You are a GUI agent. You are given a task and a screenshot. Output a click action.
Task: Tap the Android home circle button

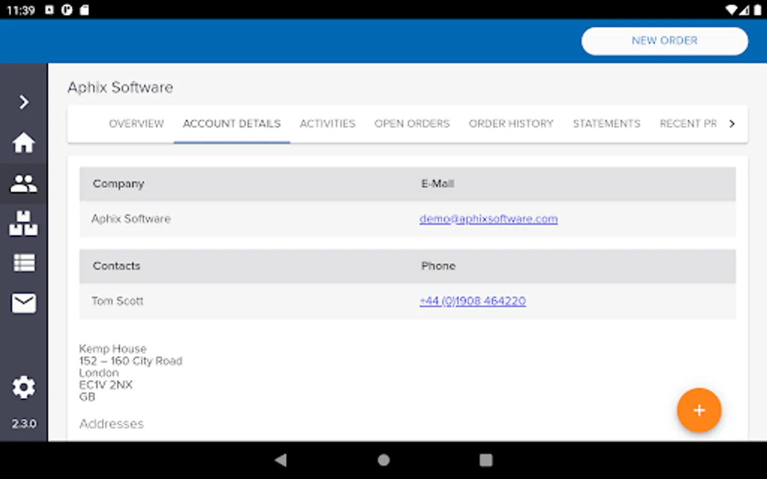click(383, 460)
